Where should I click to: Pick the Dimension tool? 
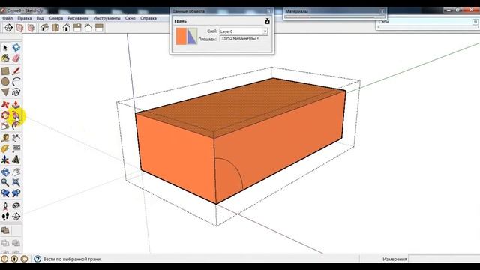[16, 138]
